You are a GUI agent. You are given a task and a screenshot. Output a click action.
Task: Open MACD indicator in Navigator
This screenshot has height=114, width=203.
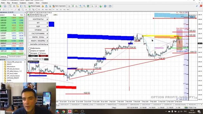click(x=9, y=64)
